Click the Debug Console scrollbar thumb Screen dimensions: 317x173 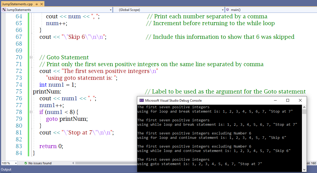[x=304, y=112]
